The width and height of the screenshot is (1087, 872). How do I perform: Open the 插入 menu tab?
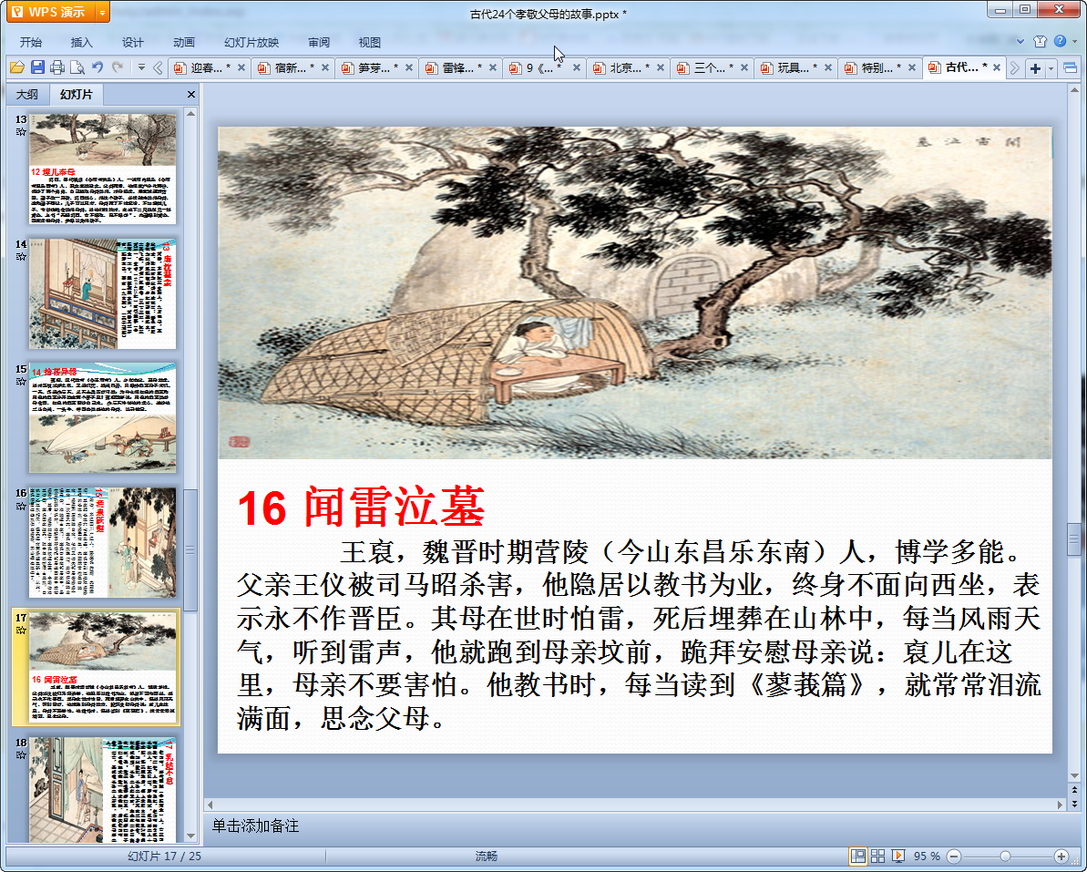click(x=81, y=42)
